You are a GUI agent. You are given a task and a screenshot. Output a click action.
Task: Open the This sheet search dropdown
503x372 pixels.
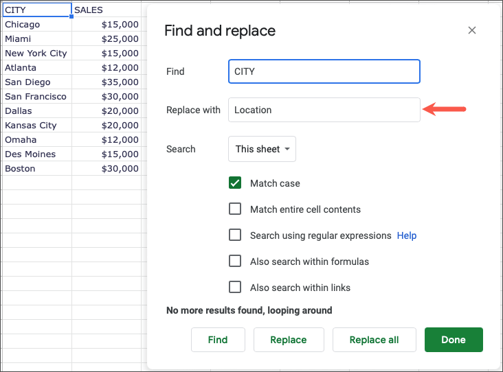point(262,149)
